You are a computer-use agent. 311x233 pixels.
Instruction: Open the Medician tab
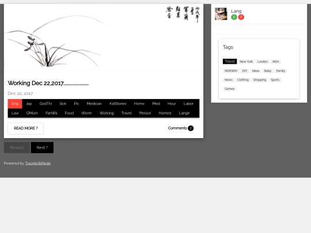(x=94, y=104)
